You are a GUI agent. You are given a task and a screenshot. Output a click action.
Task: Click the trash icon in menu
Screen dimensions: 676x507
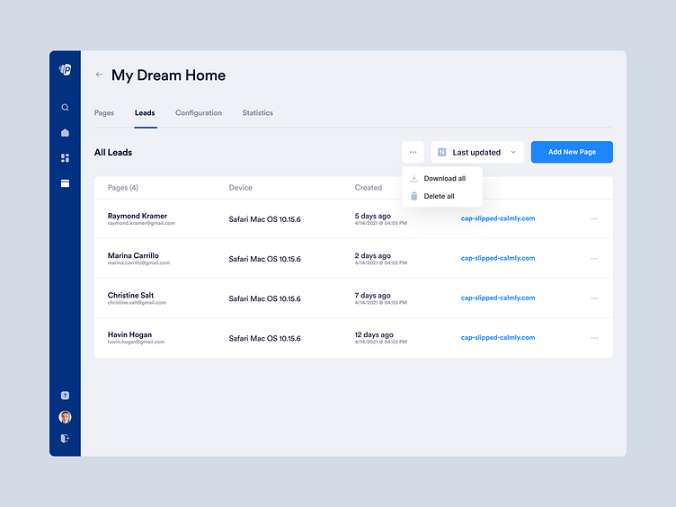(414, 196)
